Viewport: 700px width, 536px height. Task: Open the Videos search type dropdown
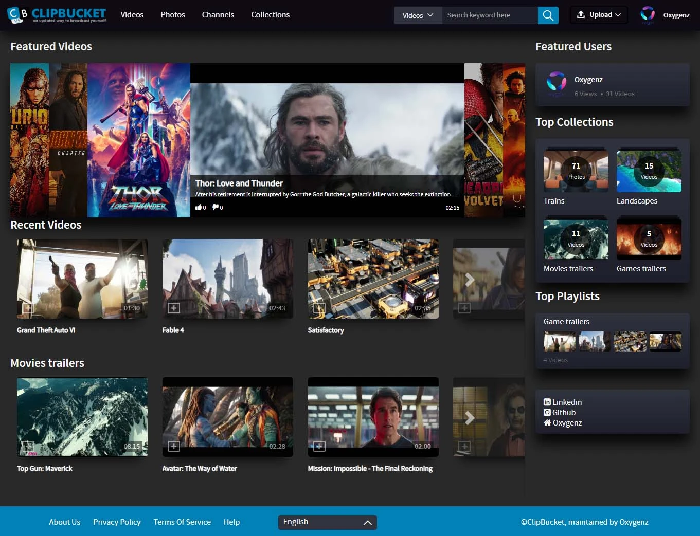click(418, 15)
